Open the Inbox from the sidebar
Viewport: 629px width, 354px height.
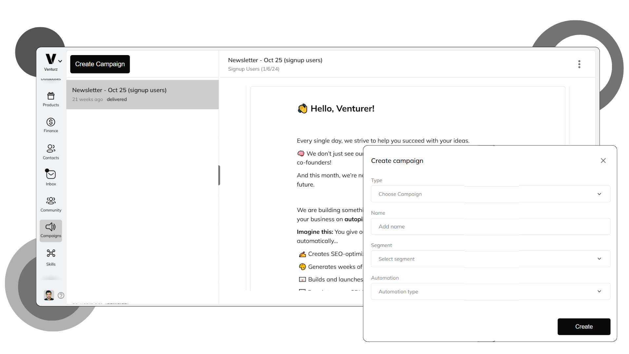point(51,177)
